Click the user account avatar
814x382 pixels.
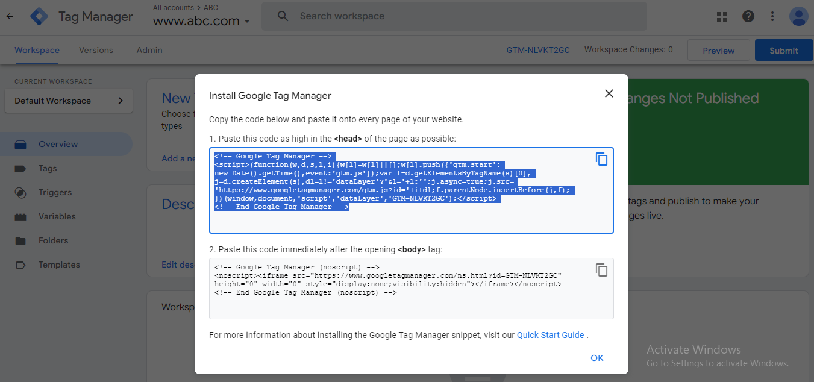pyautogui.click(x=798, y=16)
